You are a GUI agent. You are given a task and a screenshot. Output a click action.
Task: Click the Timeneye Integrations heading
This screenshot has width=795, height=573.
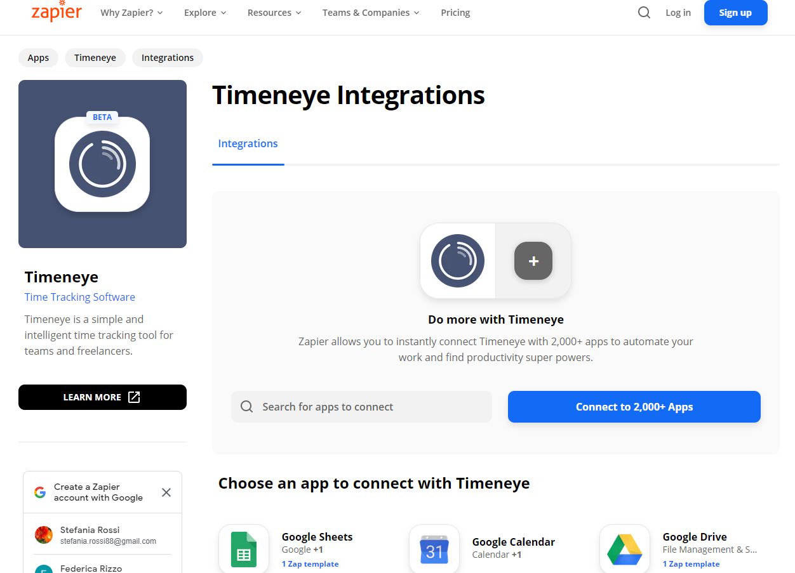(349, 95)
